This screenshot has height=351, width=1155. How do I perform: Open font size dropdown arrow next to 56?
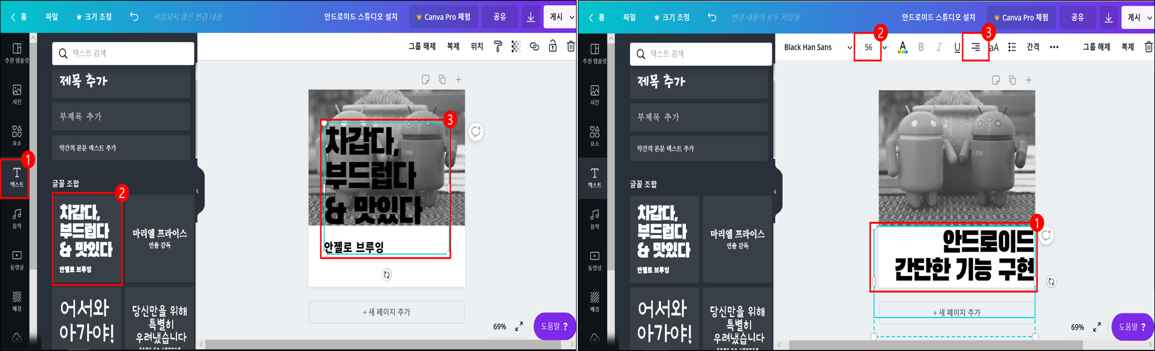pos(884,47)
